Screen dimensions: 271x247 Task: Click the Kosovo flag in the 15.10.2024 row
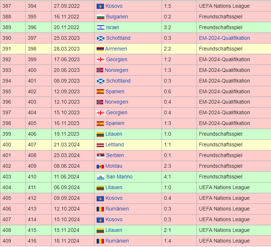pyautogui.click(x=100, y=220)
